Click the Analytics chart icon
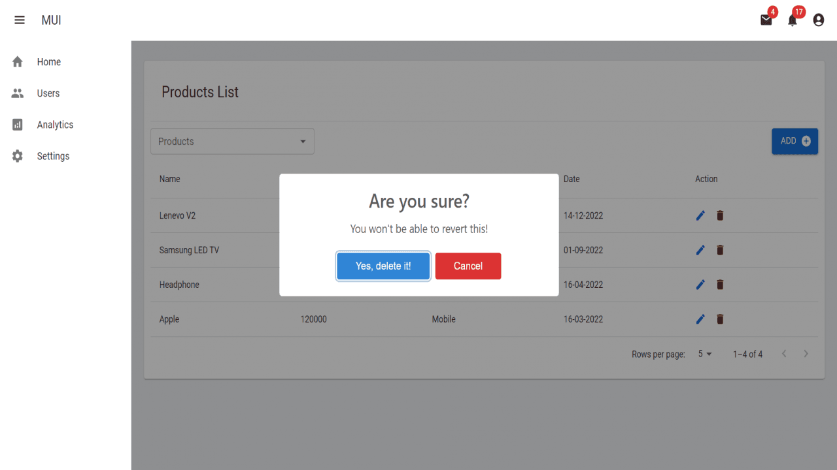The height and width of the screenshot is (470, 837). pyautogui.click(x=18, y=125)
